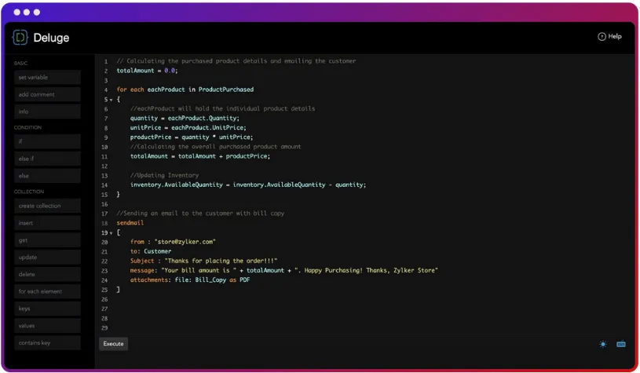The width and height of the screenshot is (640, 373).
Task: Click the 'productPrice = quantity * unitPrice;' line
Action: click(x=192, y=137)
